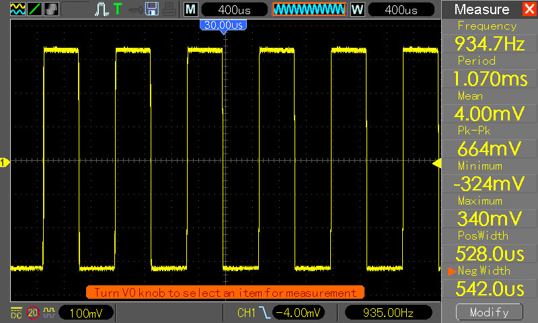This screenshot has width=538, height=323.
Task: Toggle the DC coupling indicator
Action: [15, 313]
